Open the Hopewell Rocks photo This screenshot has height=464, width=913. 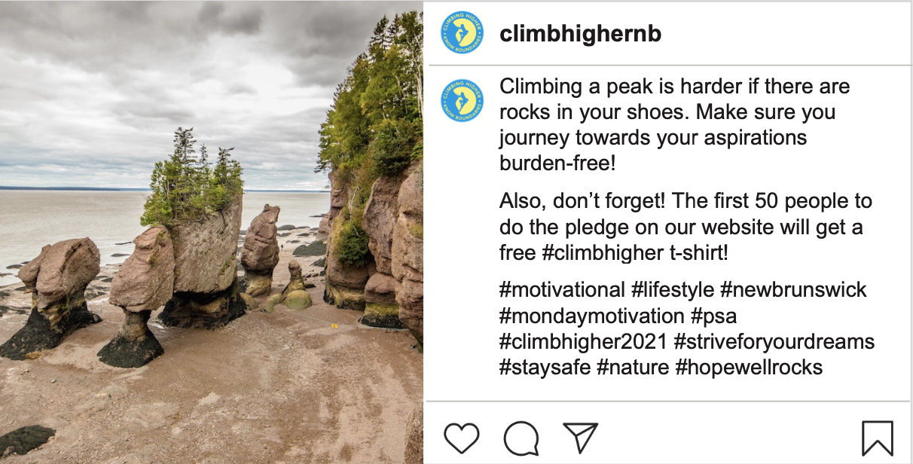coord(212,233)
